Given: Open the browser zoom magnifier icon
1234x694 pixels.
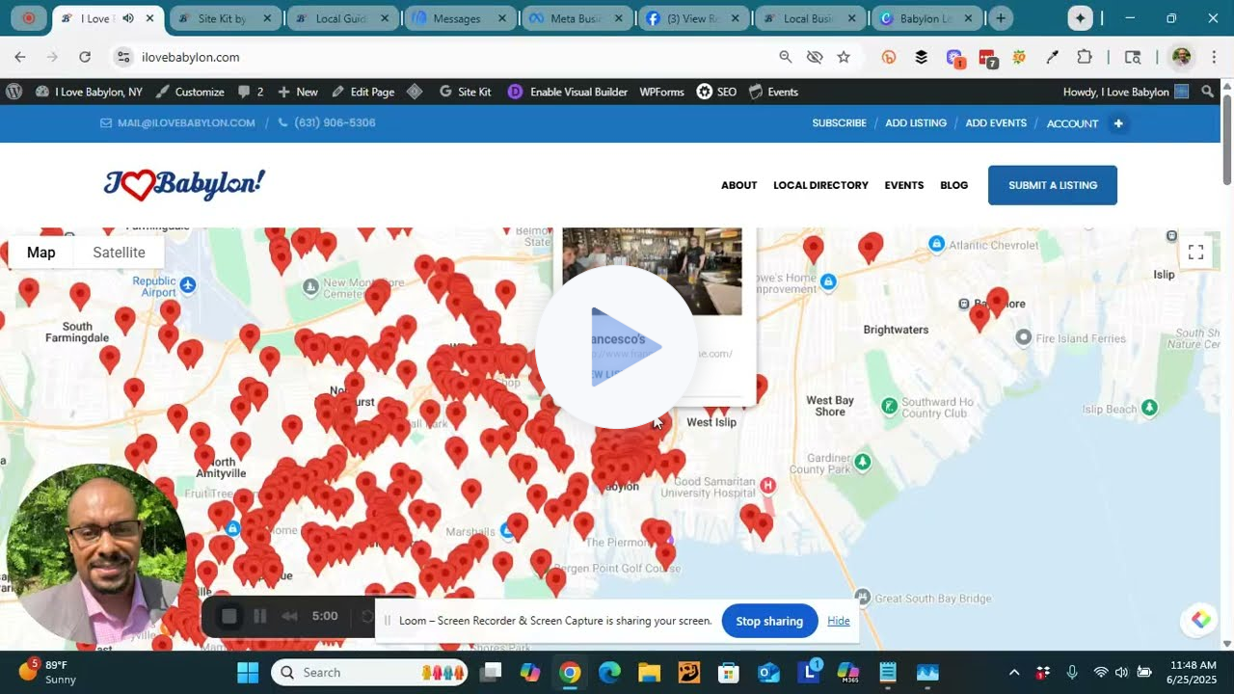Looking at the screenshot, I should pos(786,57).
